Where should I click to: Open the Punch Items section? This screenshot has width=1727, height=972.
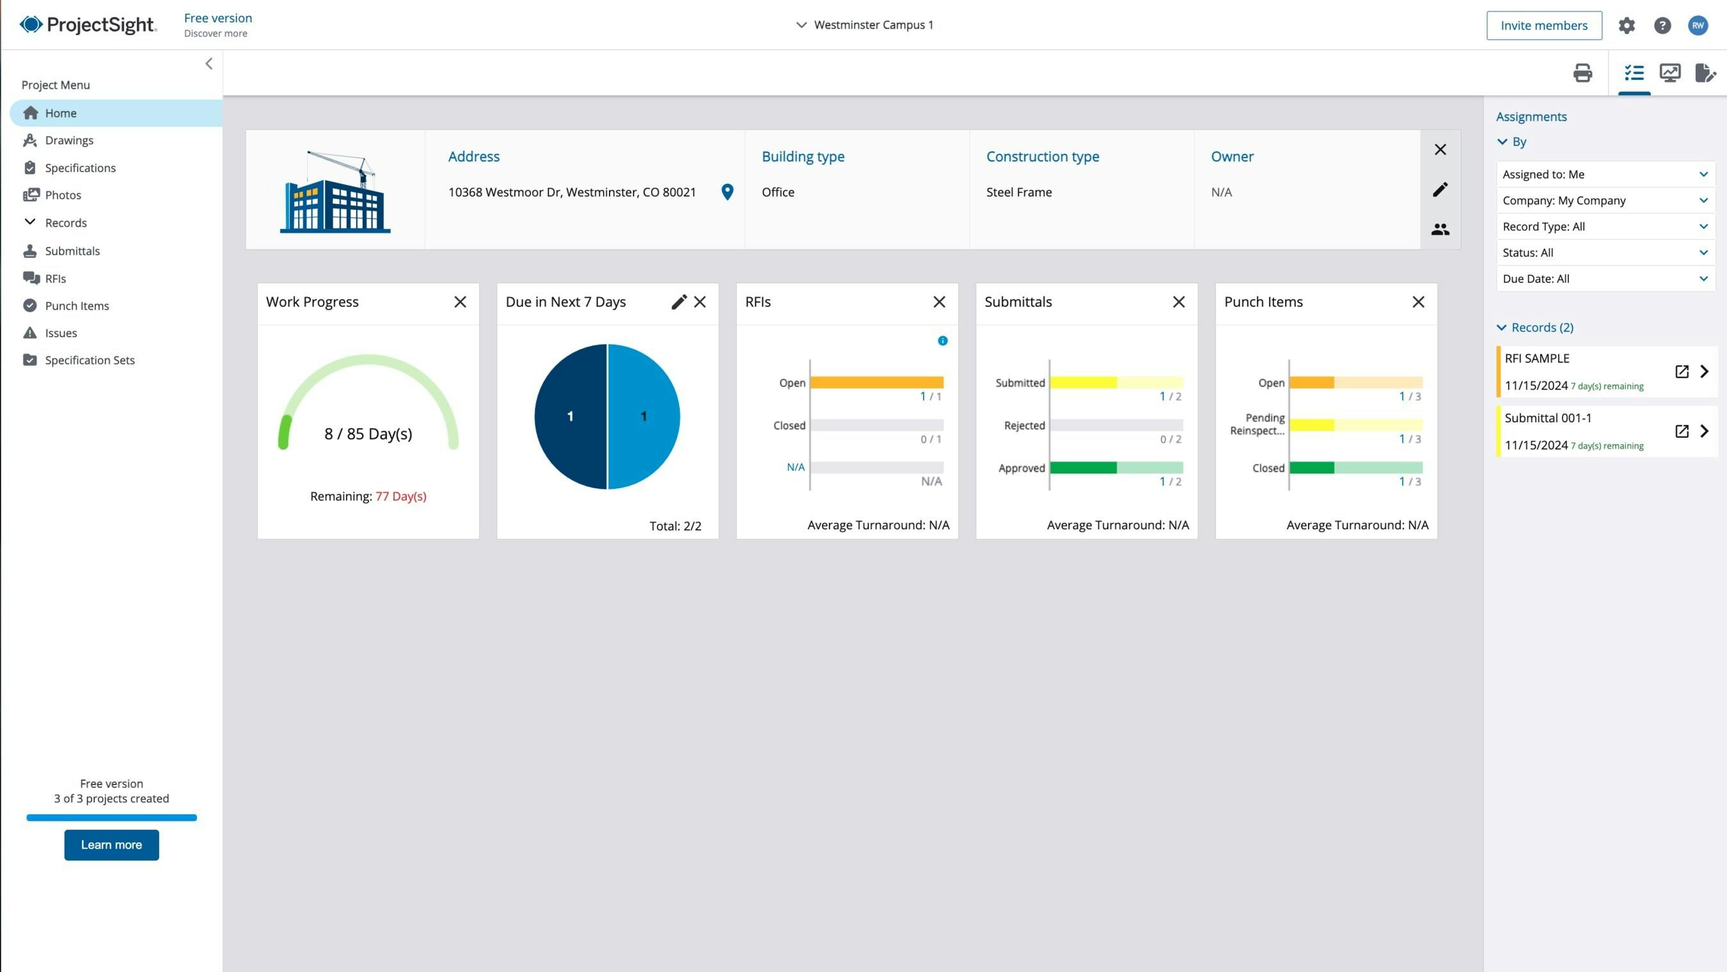pyautogui.click(x=76, y=306)
